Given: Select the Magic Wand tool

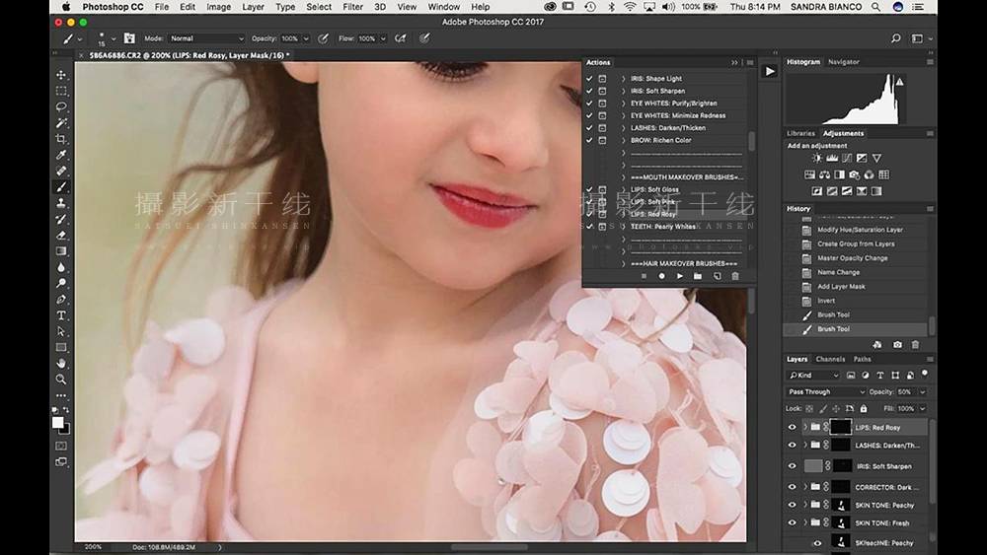Looking at the screenshot, I should point(61,122).
